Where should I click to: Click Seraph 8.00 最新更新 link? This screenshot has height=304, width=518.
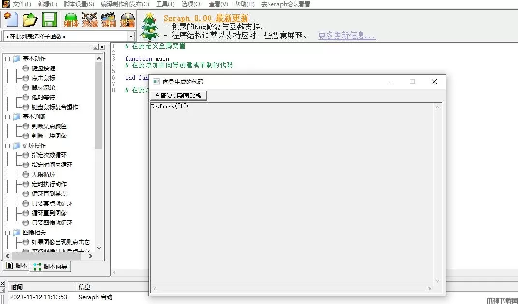206,18
